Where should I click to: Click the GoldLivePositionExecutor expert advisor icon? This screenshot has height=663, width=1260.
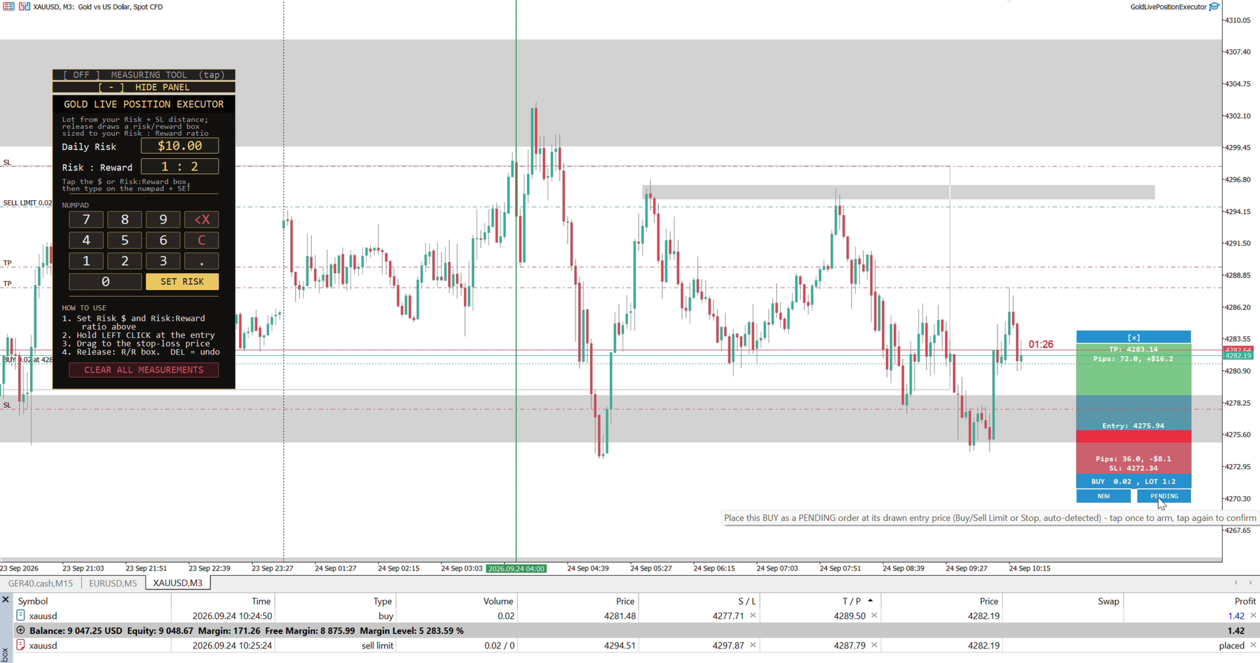click(1215, 7)
